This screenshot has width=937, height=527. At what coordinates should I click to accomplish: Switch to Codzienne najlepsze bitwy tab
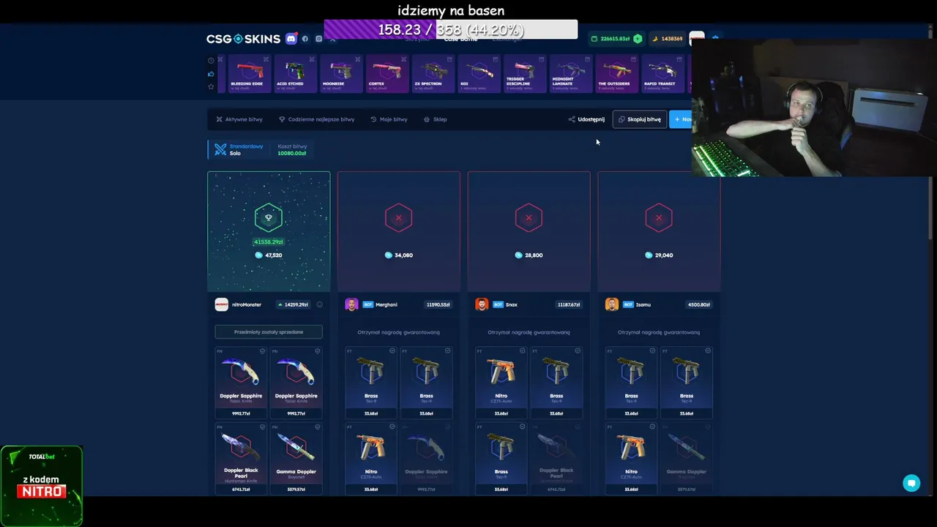pos(316,119)
